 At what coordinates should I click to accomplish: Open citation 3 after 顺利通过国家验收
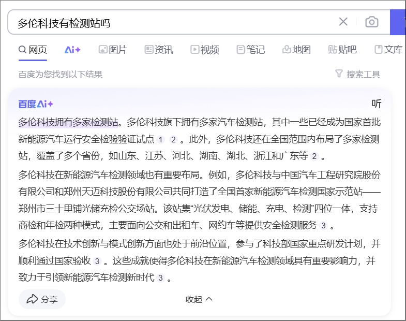coord(97,261)
